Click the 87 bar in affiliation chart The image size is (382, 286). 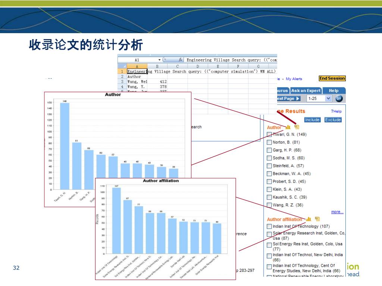[x=128, y=227]
